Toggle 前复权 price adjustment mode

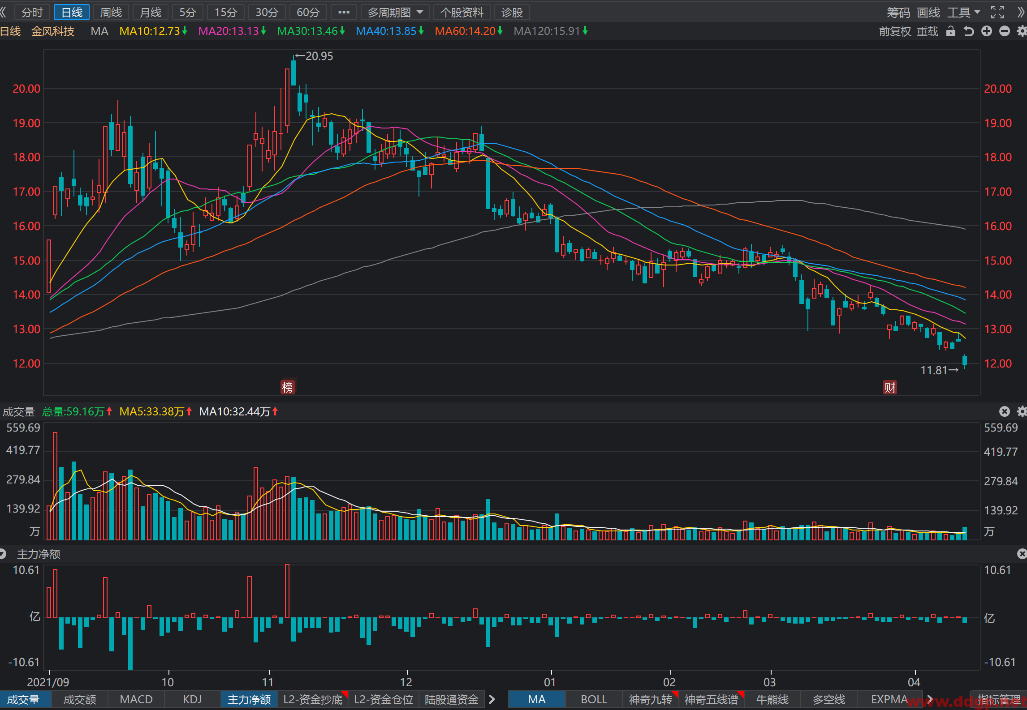click(x=895, y=31)
